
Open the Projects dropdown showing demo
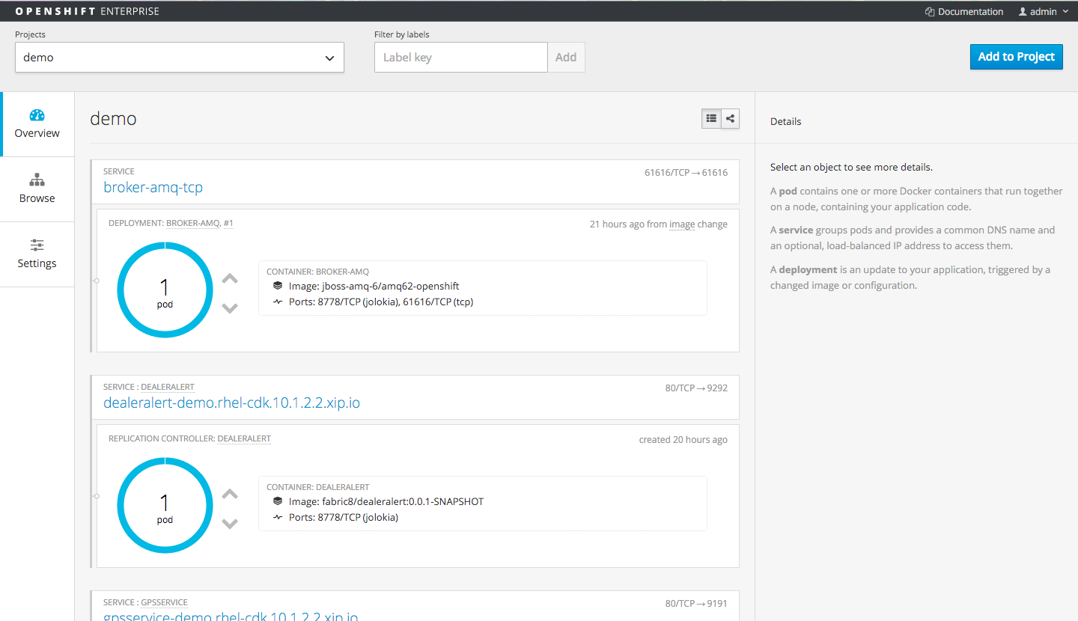click(180, 58)
